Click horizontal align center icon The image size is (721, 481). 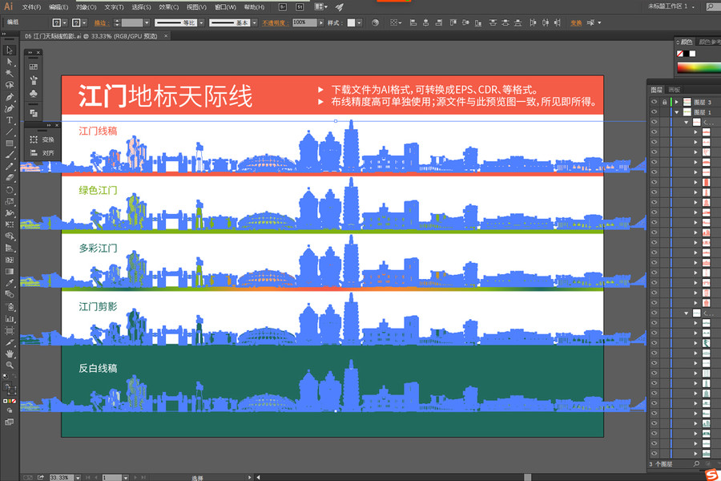coord(425,22)
